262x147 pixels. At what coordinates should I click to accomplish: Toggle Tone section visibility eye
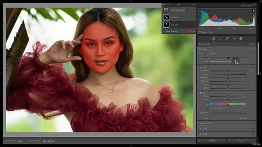coord(253,67)
